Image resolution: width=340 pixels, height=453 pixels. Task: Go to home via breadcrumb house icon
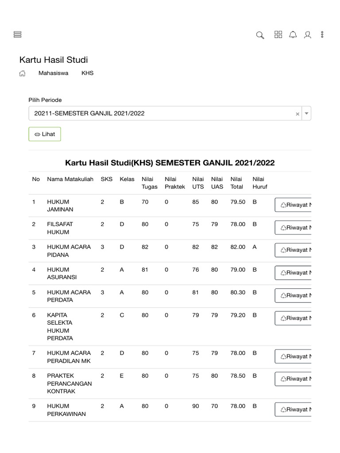pyautogui.click(x=23, y=73)
